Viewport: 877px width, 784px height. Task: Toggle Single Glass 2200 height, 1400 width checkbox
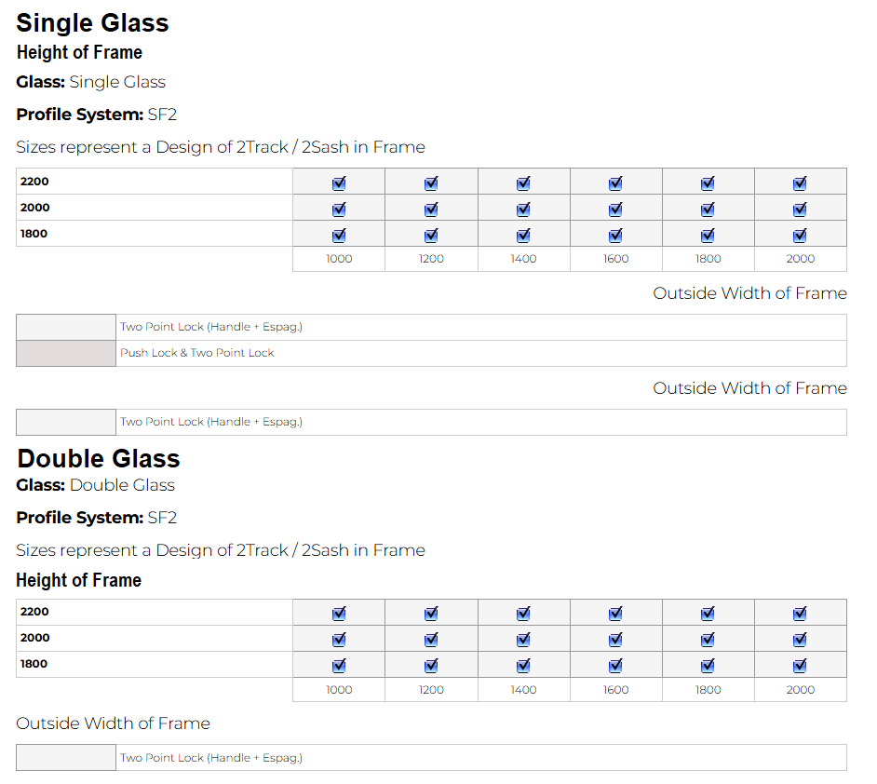pyautogui.click(x=523, y=183)
